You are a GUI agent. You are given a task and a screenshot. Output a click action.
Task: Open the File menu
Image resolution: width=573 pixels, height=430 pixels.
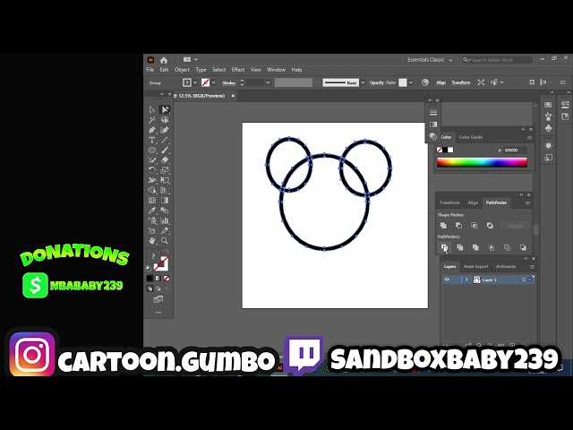(150, 70)
